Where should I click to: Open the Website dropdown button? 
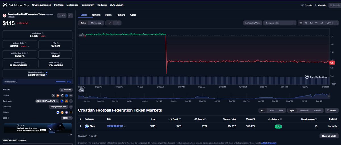click(x=66, y=90)
